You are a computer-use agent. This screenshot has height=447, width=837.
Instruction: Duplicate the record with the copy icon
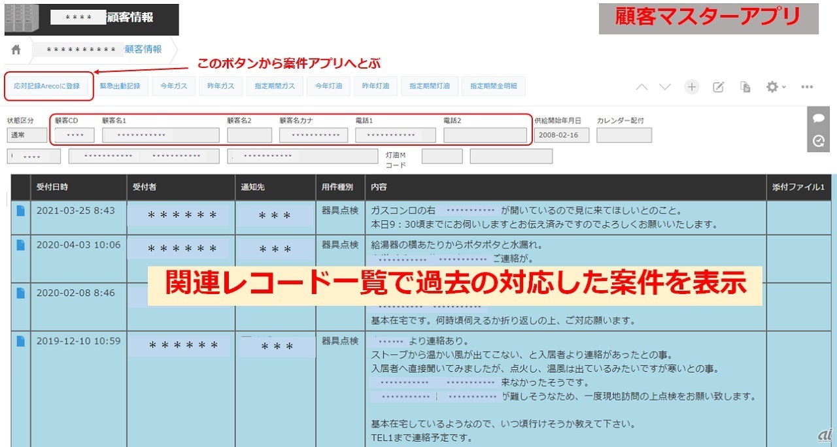(x=745, y=87)
